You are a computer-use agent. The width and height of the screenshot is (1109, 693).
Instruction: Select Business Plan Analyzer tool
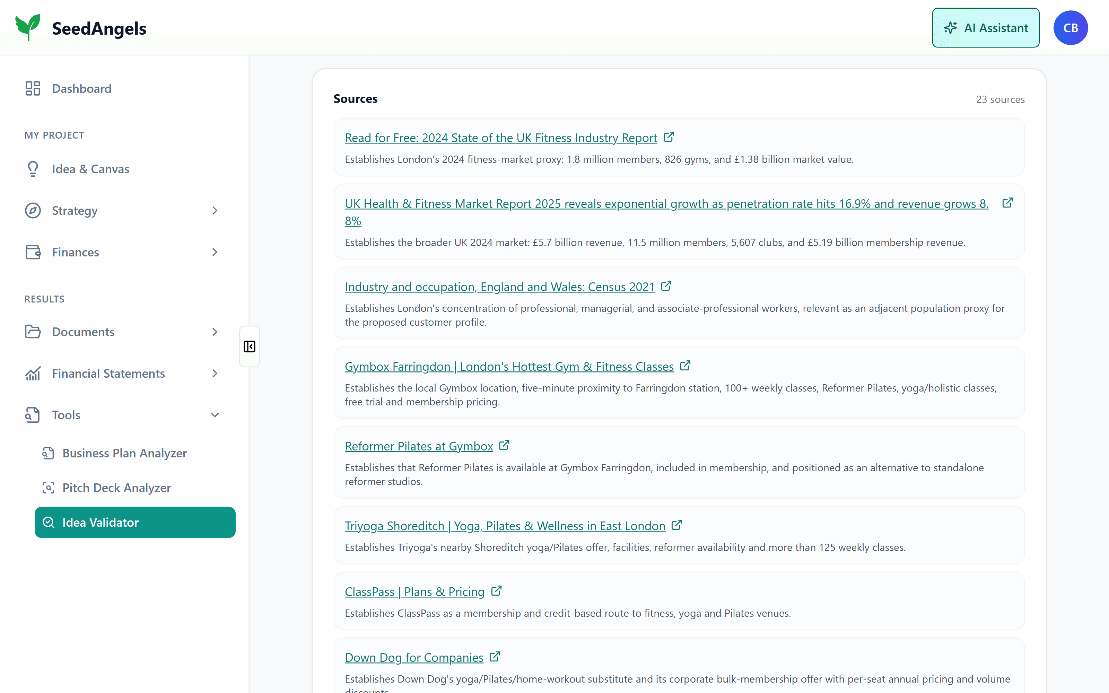point(135,453)
